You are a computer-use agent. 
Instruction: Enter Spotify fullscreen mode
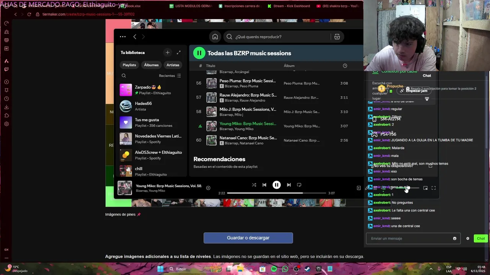click(x=434, y=188)
